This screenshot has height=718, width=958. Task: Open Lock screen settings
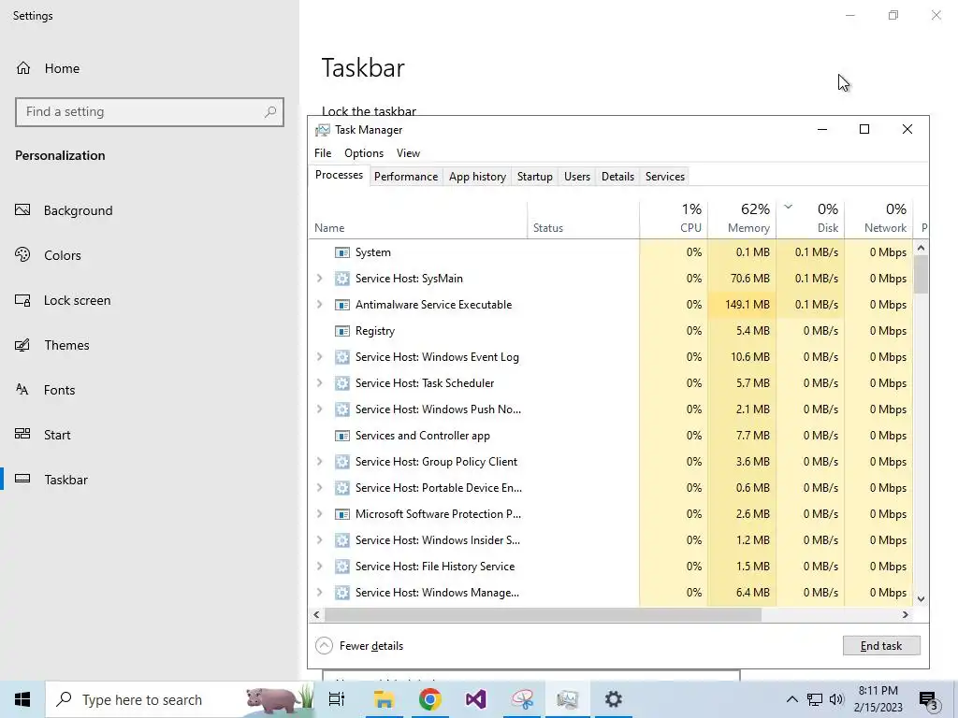coord(77,300)
